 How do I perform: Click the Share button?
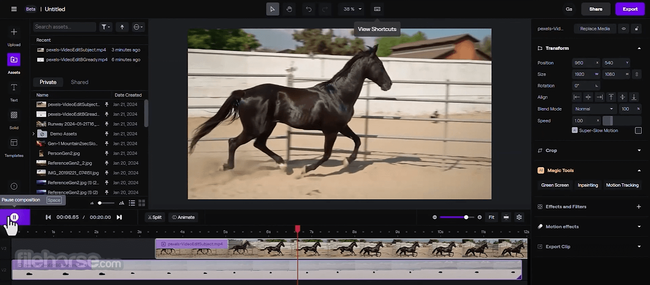[x=596, y=9]
